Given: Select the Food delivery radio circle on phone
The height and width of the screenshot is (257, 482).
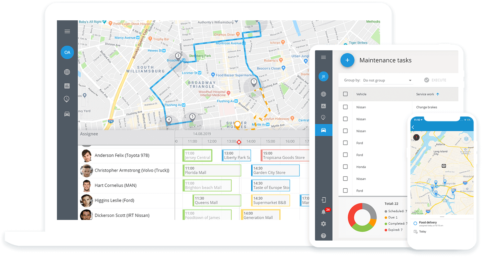Looking at the screenshot, I should pyautogui.click(x=415, y=223).
